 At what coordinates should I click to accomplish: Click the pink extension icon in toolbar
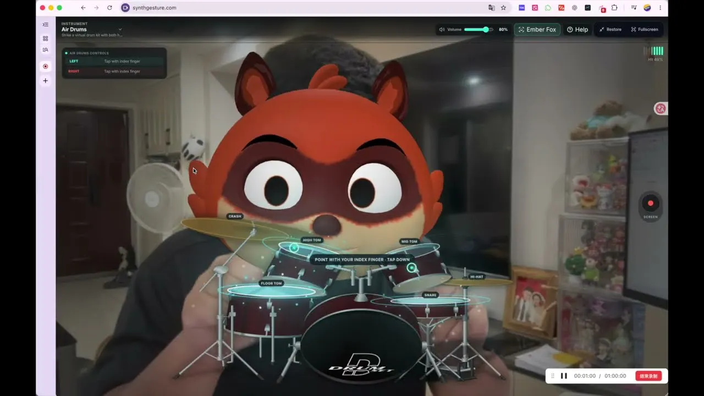tap(535, 8)
